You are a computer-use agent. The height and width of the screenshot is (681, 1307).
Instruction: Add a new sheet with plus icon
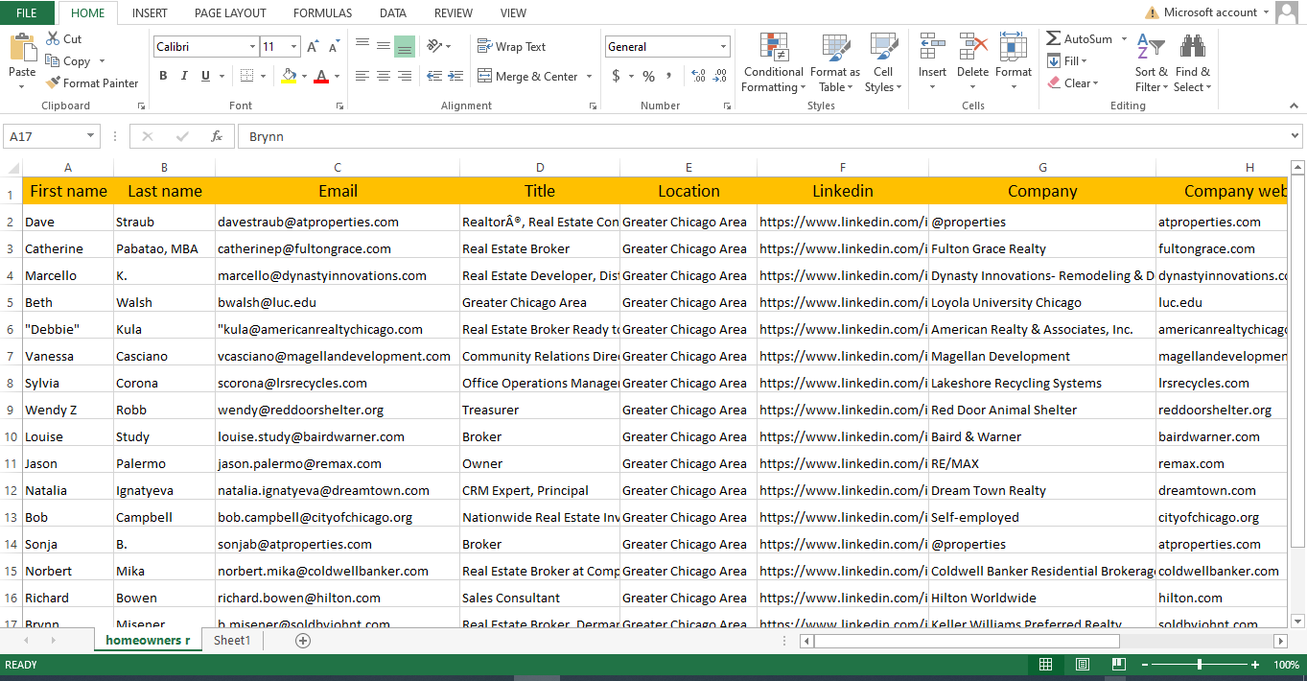pyautogui.click(x=303, y=641)
